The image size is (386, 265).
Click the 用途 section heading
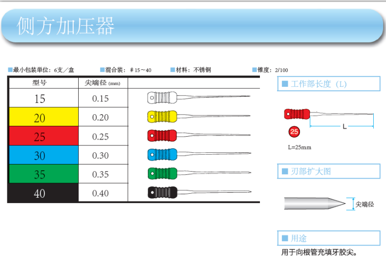(329, 238)
